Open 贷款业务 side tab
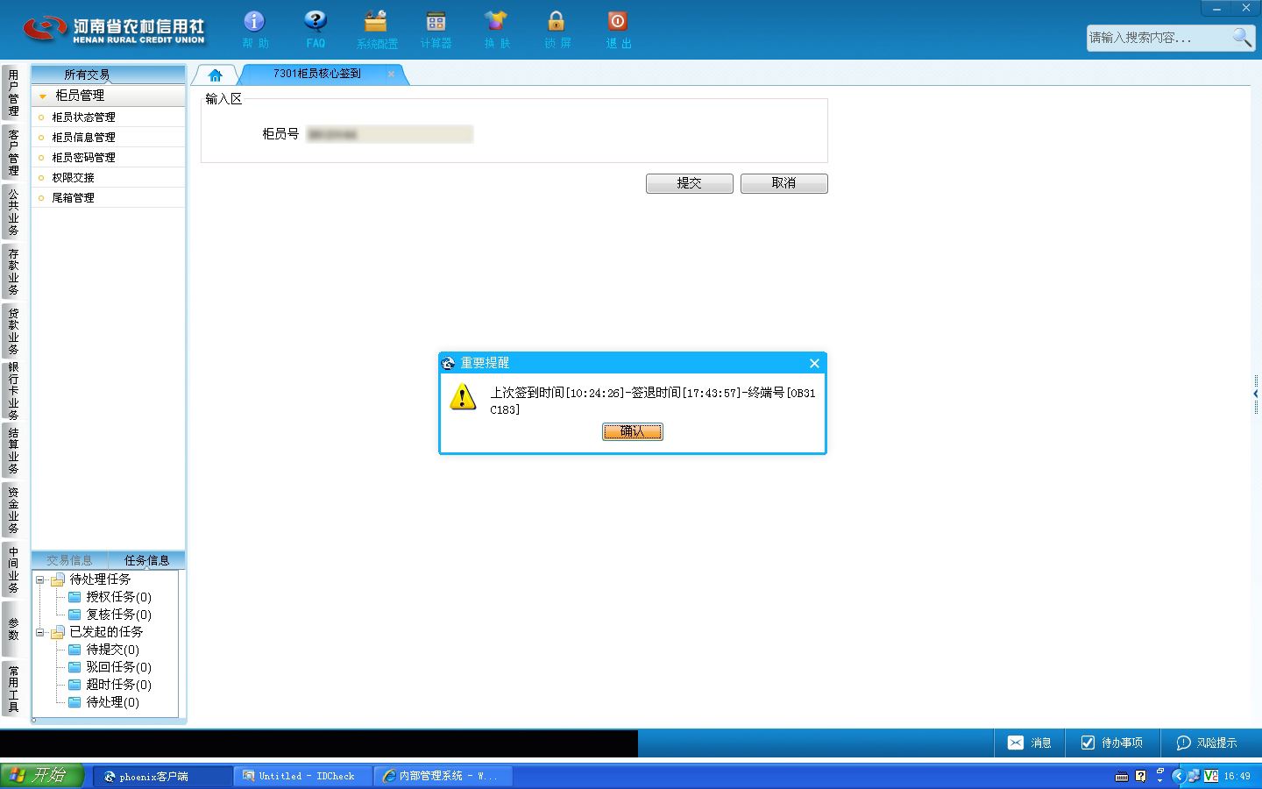This screenshot has width=1262, height=789. pos(13,331)
